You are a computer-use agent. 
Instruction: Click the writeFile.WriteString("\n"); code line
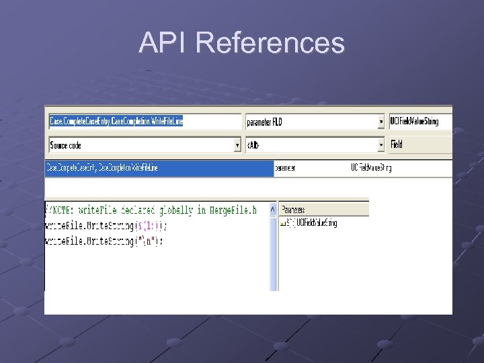point(104,241)
